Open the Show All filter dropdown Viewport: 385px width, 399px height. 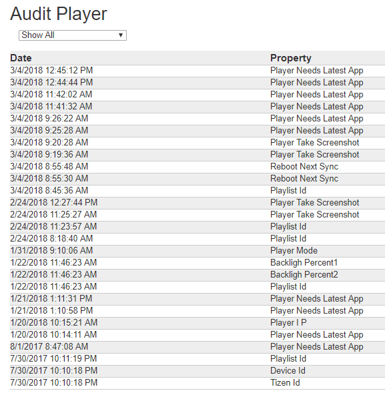[x=73, y=35]
